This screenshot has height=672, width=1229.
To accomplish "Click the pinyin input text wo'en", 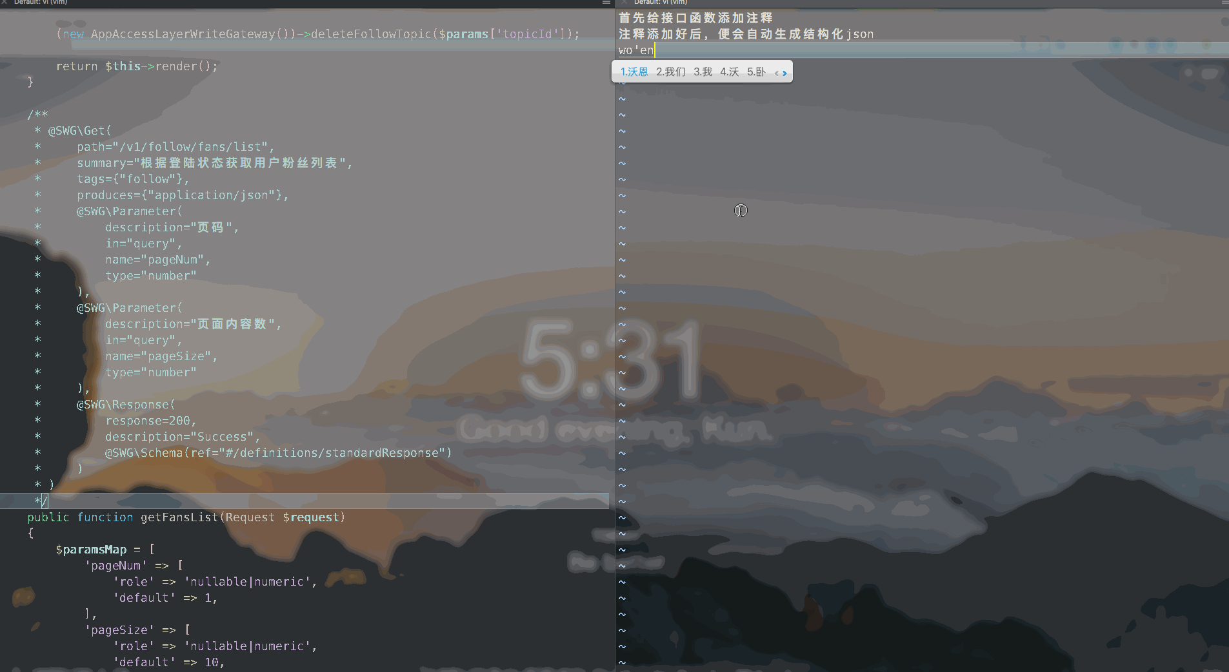I will point(636,50).
